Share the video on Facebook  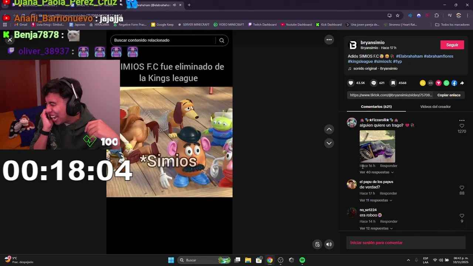click(454, 83)
